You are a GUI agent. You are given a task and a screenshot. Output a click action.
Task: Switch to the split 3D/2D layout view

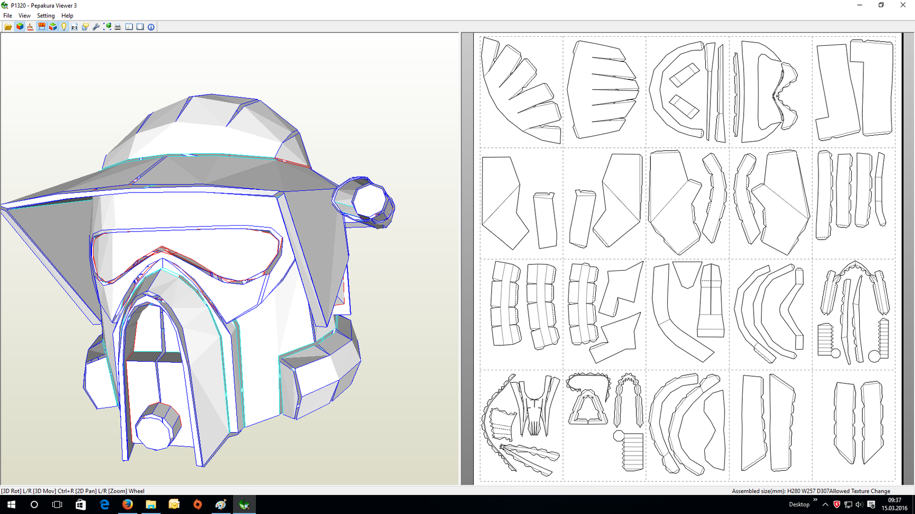129,27
